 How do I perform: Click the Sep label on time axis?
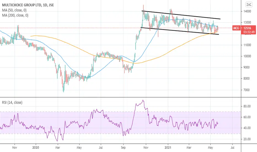[123, 148]
